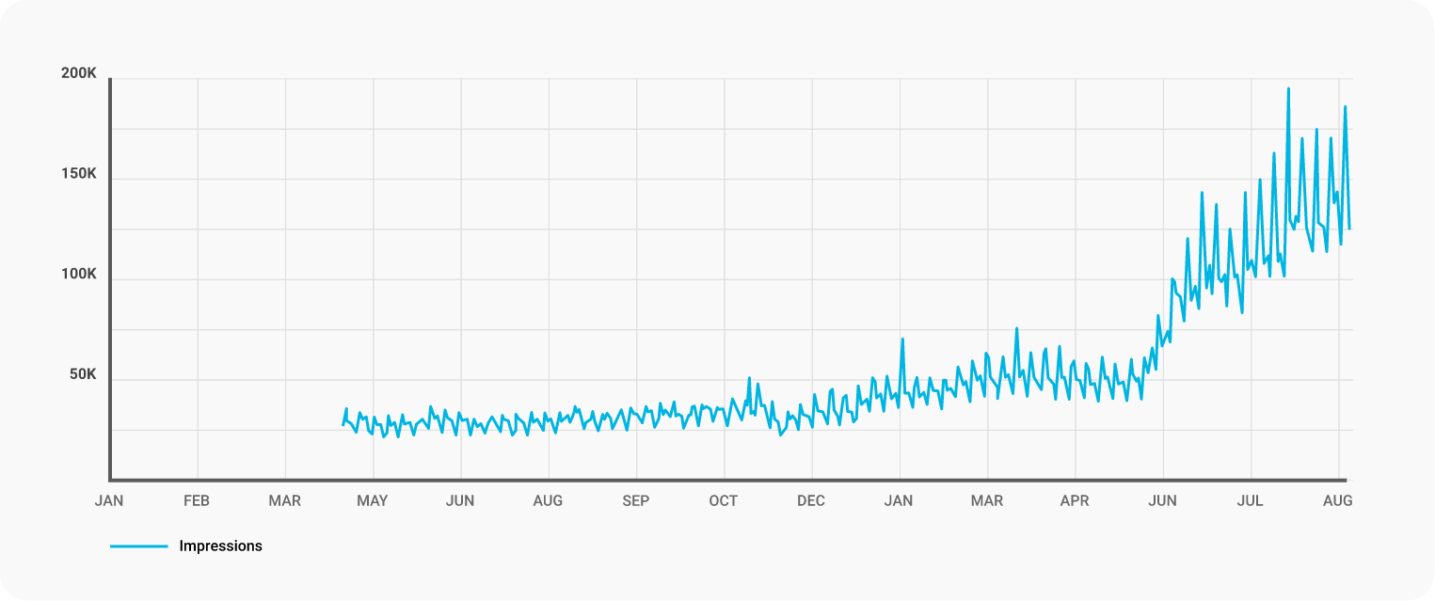Click the Impressions legend label
The height and width of the screenshot is (601, 1435).
pos(220,546)
